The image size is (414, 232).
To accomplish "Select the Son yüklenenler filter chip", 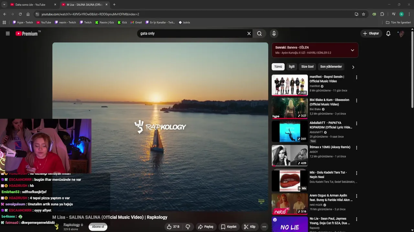I will 331,67.
